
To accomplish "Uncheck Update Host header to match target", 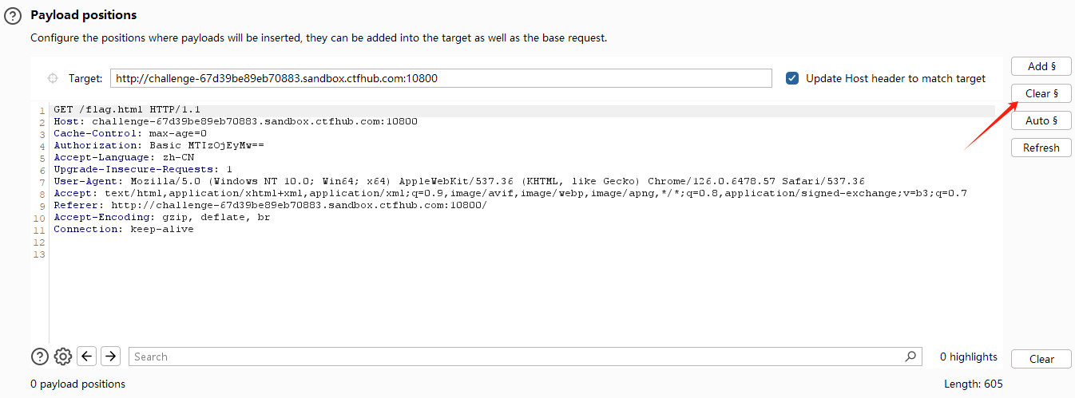I will [x=792, y=78].
